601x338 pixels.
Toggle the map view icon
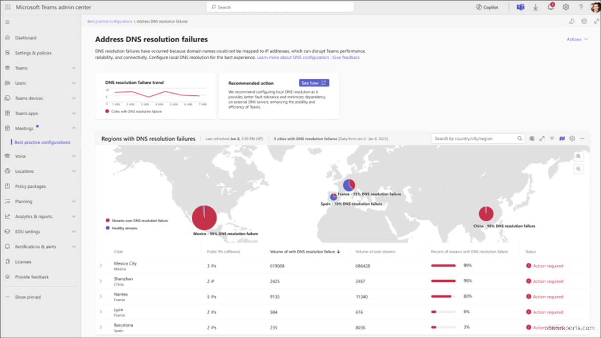pos(562,138)
